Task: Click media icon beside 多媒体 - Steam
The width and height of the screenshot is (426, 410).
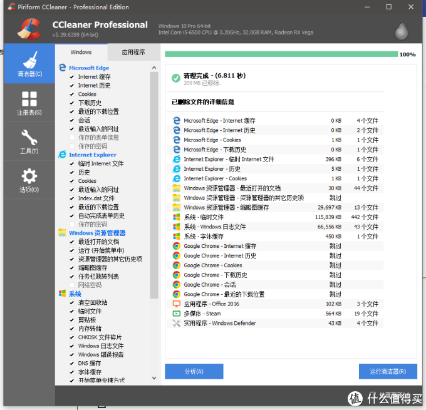Action: 177,314
